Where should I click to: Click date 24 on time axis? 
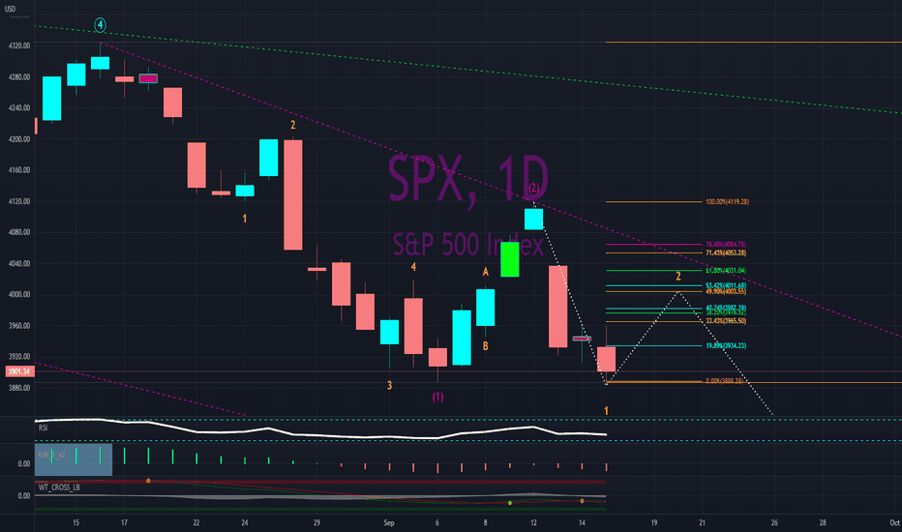(245, 522)
